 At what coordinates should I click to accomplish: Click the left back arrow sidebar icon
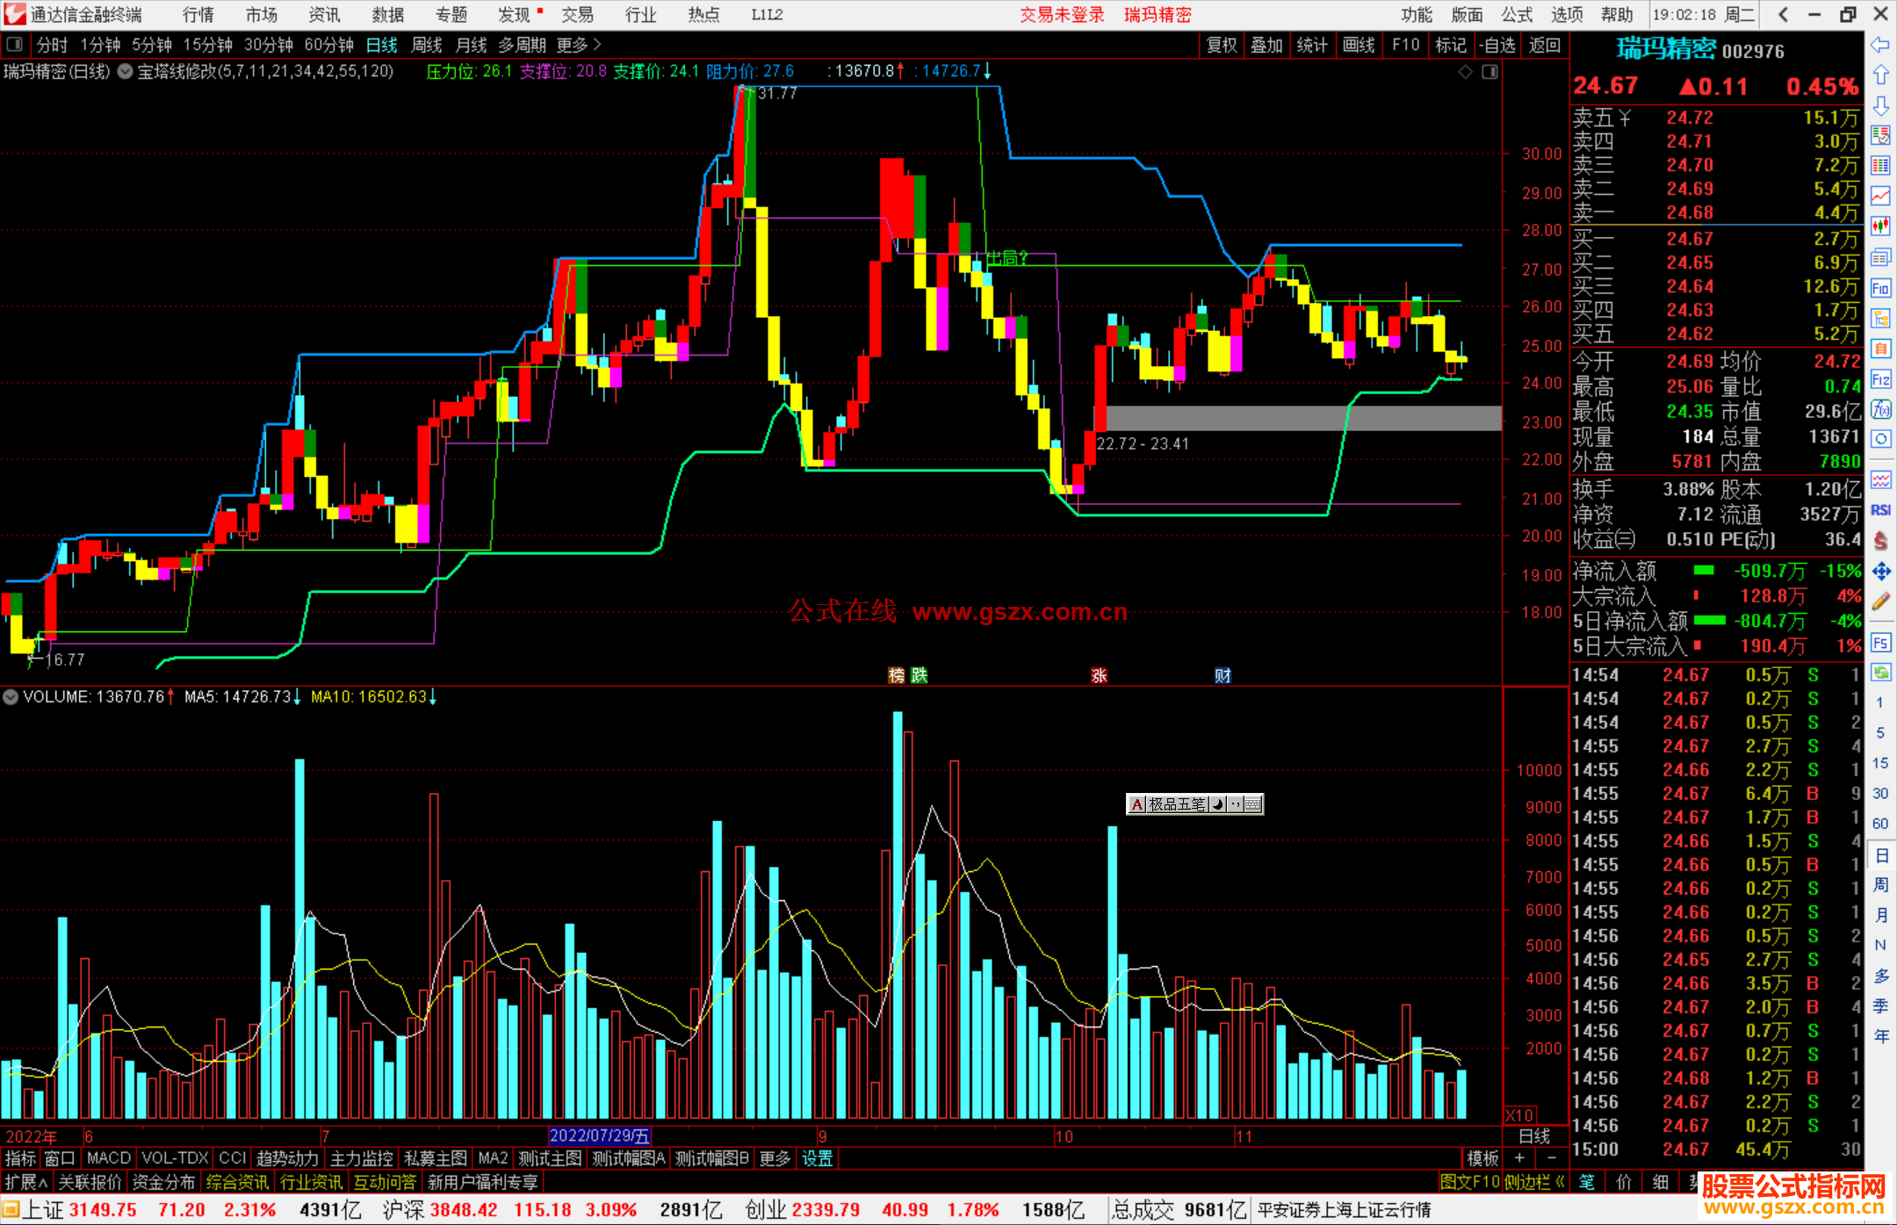click(x=1880, y=44)
